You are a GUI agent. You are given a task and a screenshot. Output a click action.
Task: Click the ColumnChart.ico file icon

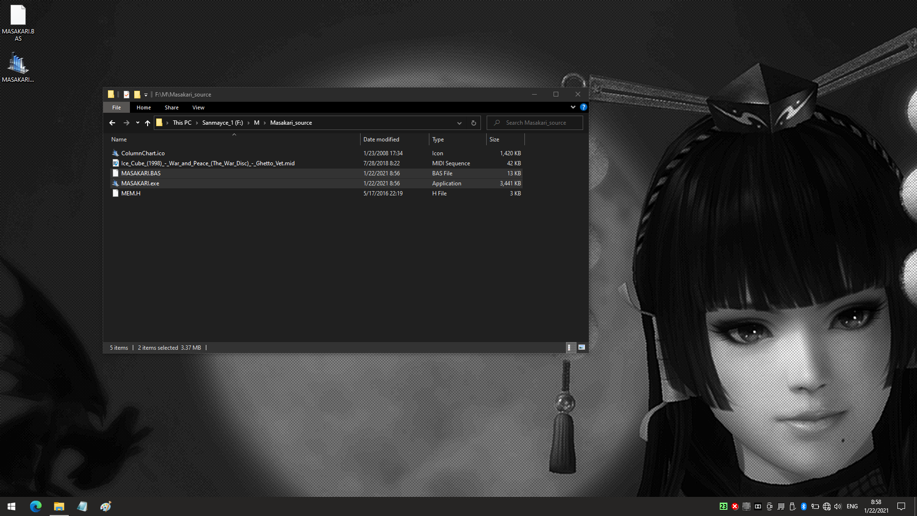[x=115, y=153]
